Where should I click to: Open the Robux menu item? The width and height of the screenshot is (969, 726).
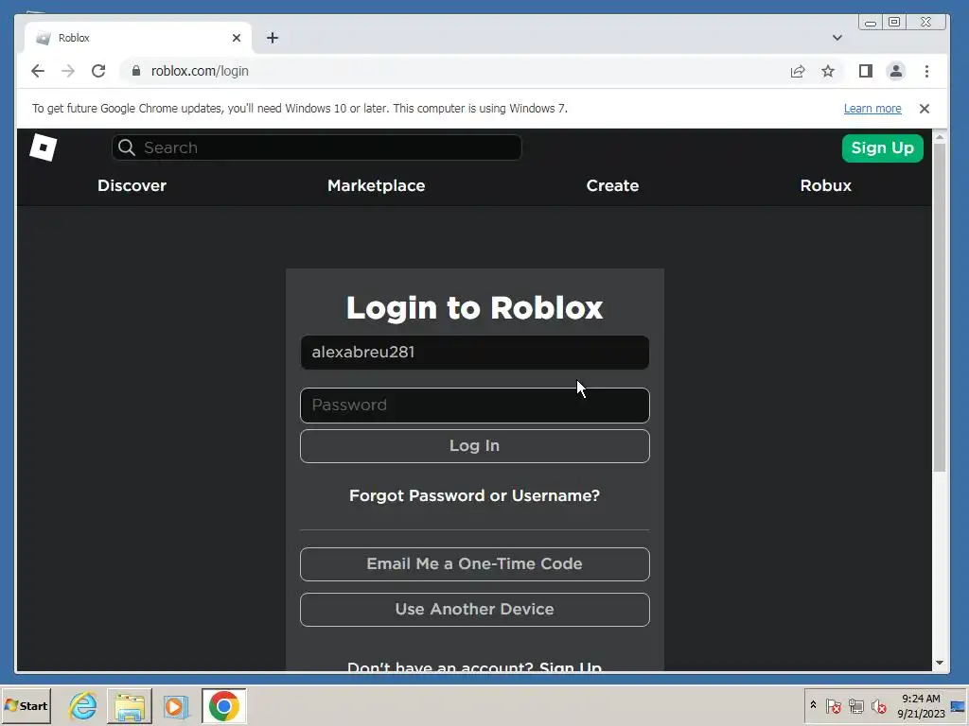pyautogui.click(x=825, y=186)
